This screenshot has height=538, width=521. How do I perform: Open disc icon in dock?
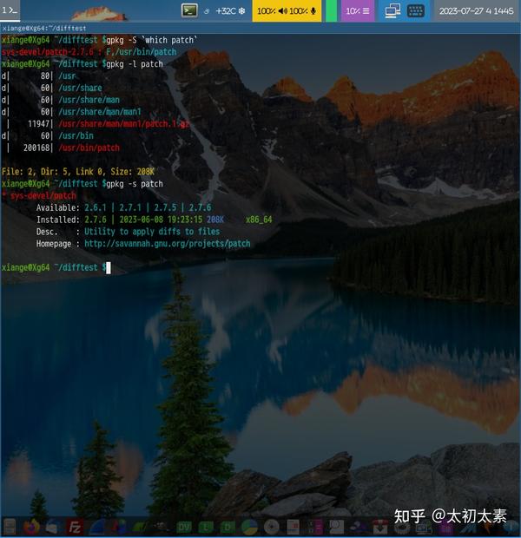coord(271,527)
